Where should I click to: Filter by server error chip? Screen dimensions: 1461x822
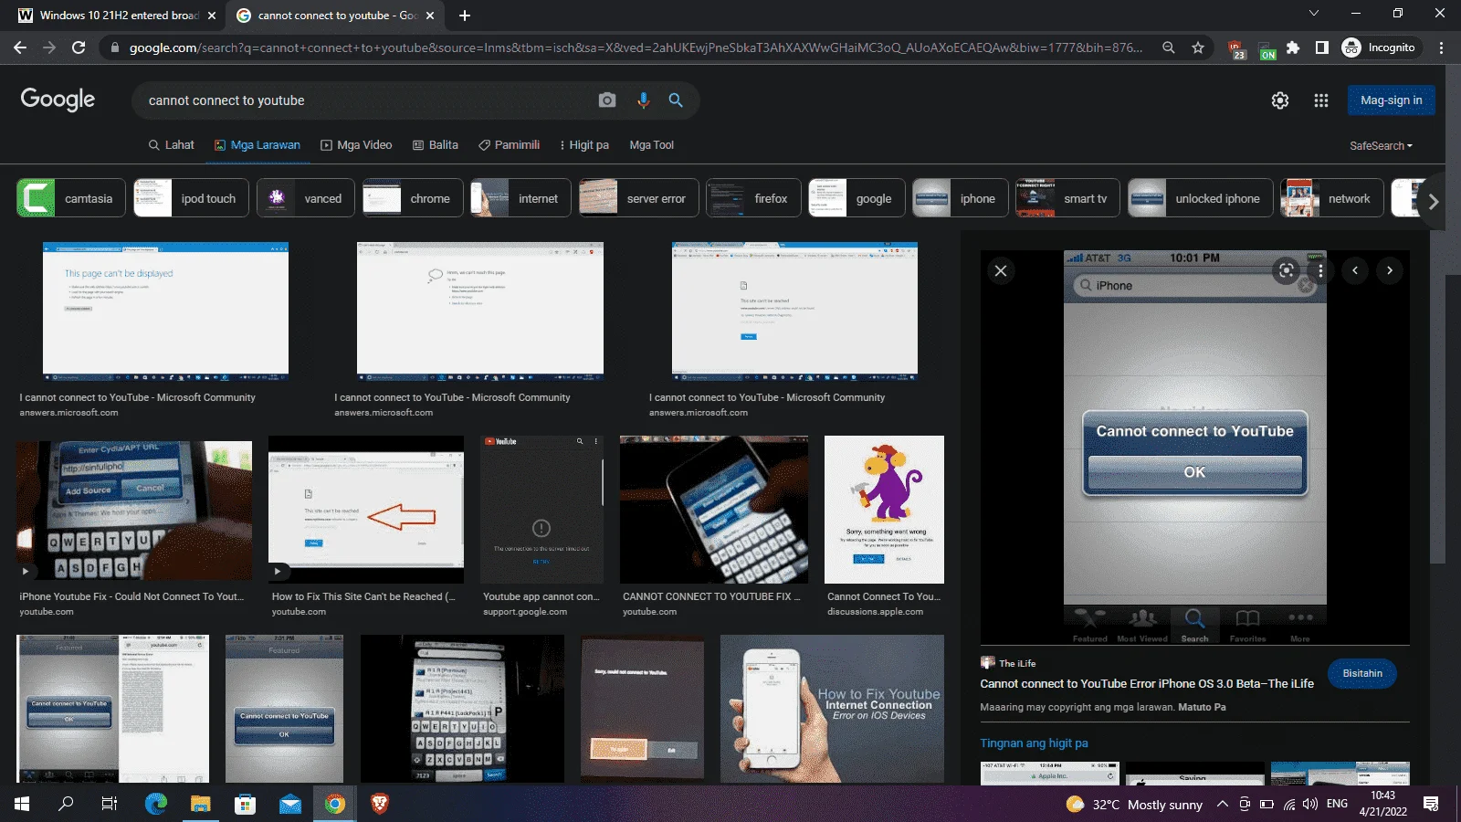pos(639,198)
